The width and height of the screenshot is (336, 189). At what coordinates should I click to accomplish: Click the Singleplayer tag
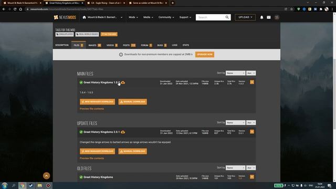coord(65,34)
